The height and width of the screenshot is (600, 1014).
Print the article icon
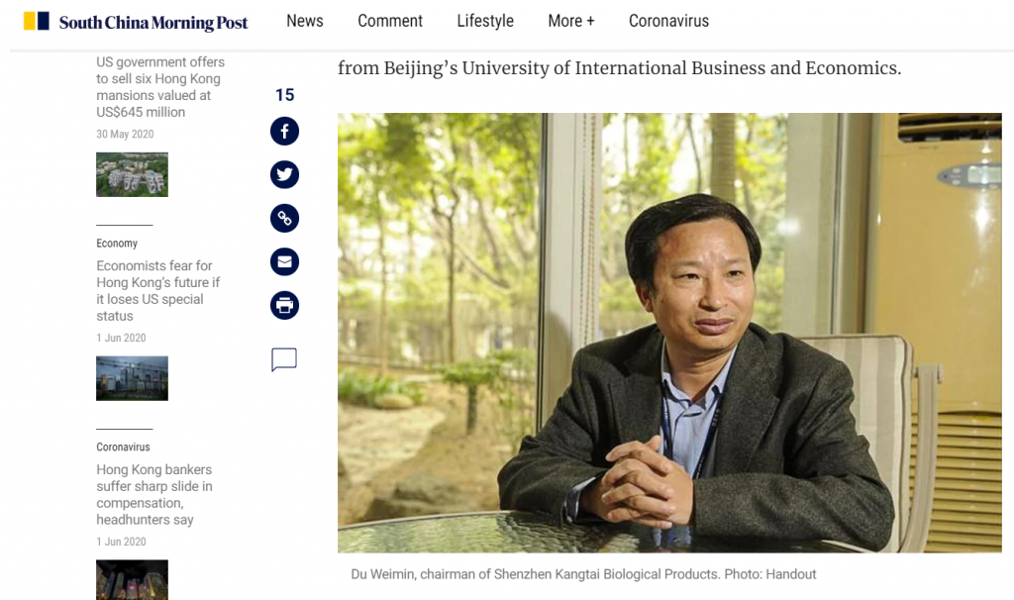point(284,305)
